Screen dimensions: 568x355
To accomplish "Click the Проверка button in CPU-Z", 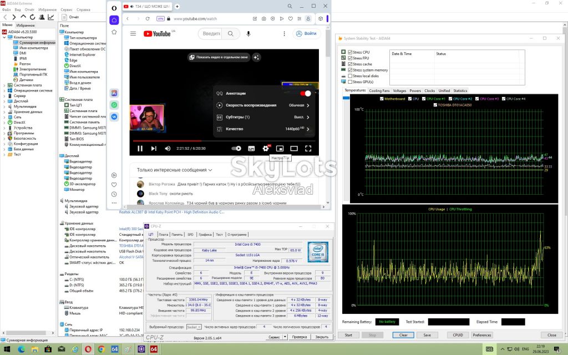I will (x=299, y=337).
